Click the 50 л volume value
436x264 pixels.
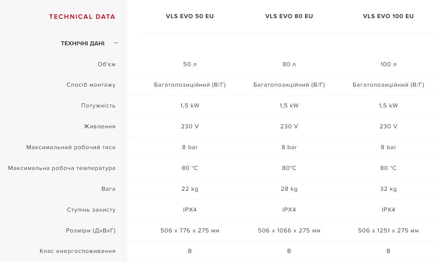click(190, 64)
